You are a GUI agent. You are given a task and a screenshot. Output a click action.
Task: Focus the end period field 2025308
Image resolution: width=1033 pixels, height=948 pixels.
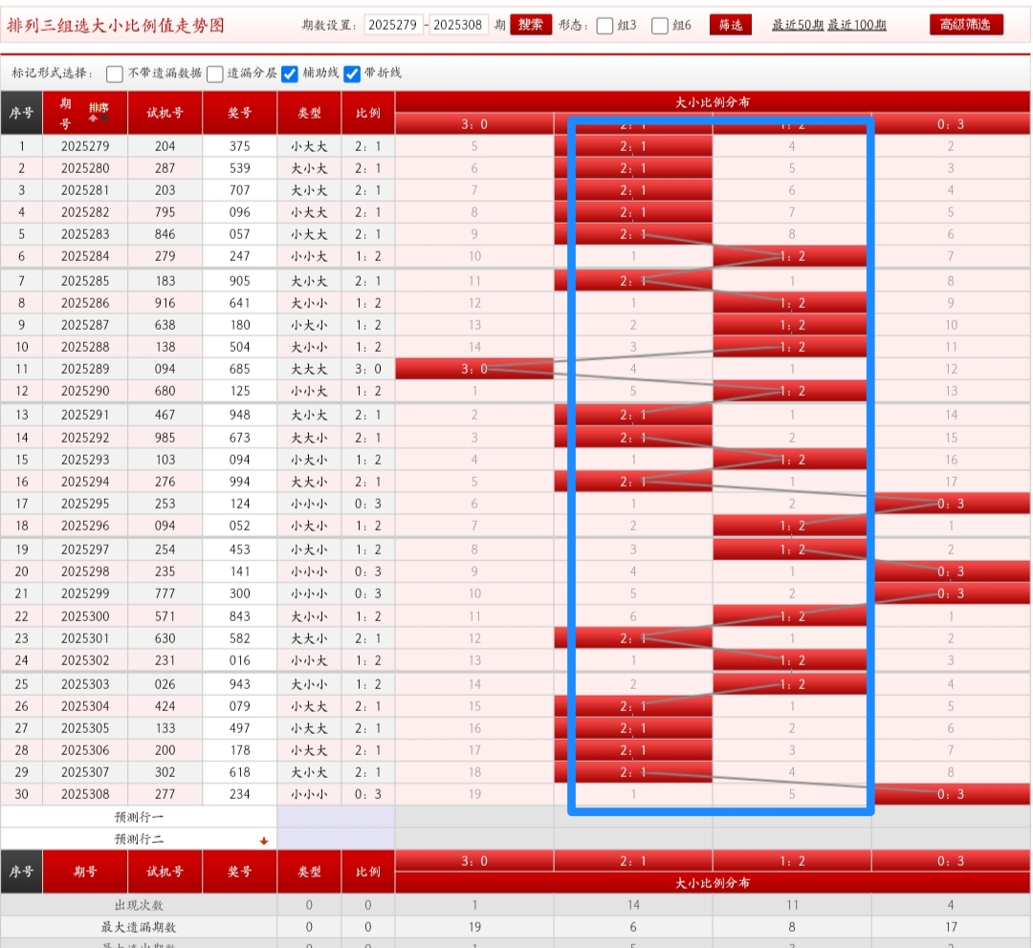pos(458,25)
